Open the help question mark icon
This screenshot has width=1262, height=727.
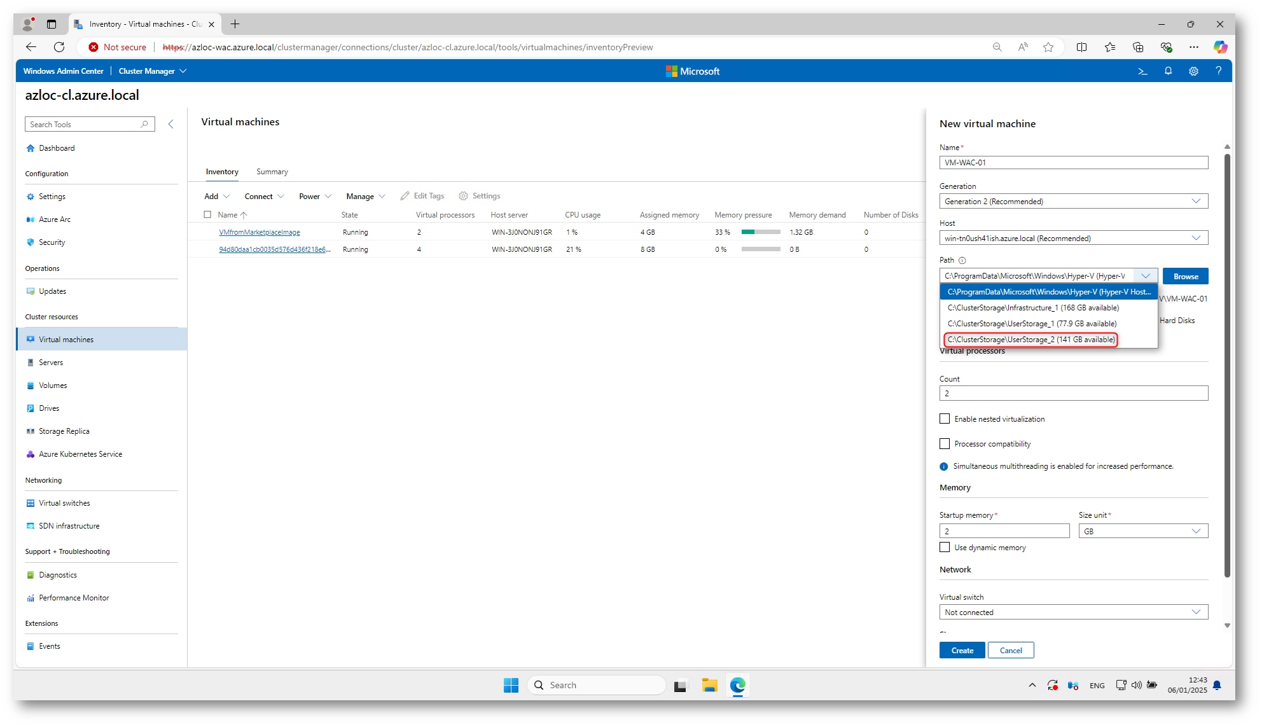(x=1218, y=71)
